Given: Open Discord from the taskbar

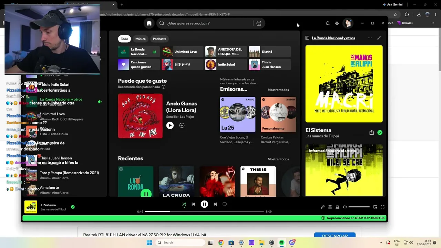Looking at the screenshot, I should tap(292, 242).
